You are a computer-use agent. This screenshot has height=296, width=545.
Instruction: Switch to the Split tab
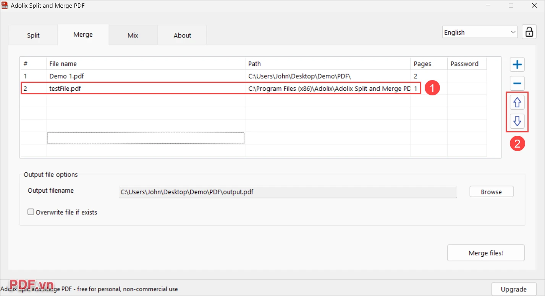[x=33, y=35]
